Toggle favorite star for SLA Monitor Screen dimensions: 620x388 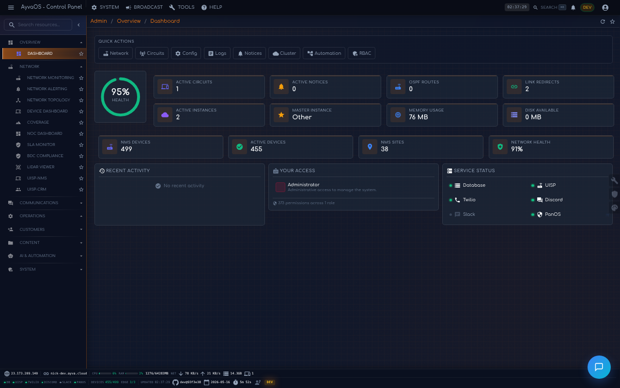click(81, 145)
